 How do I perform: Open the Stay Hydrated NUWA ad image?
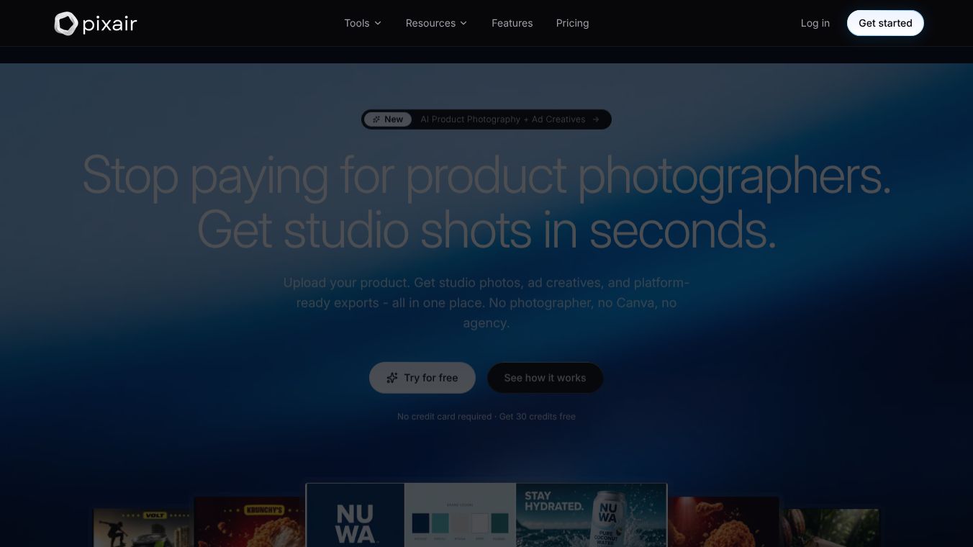[x=591, y=515]
